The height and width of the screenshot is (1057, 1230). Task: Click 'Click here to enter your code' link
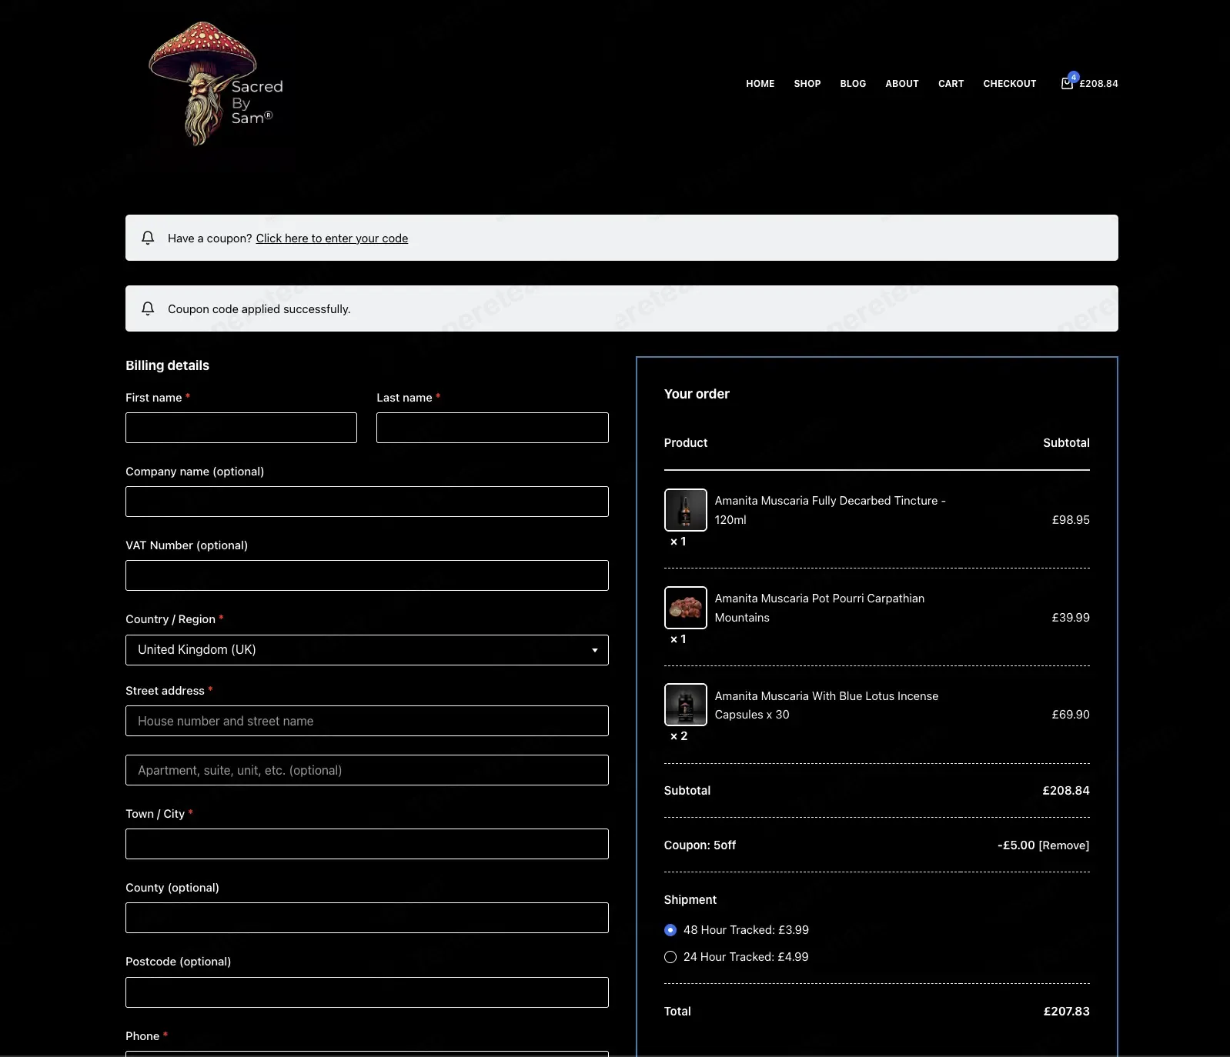pos(332,238)
